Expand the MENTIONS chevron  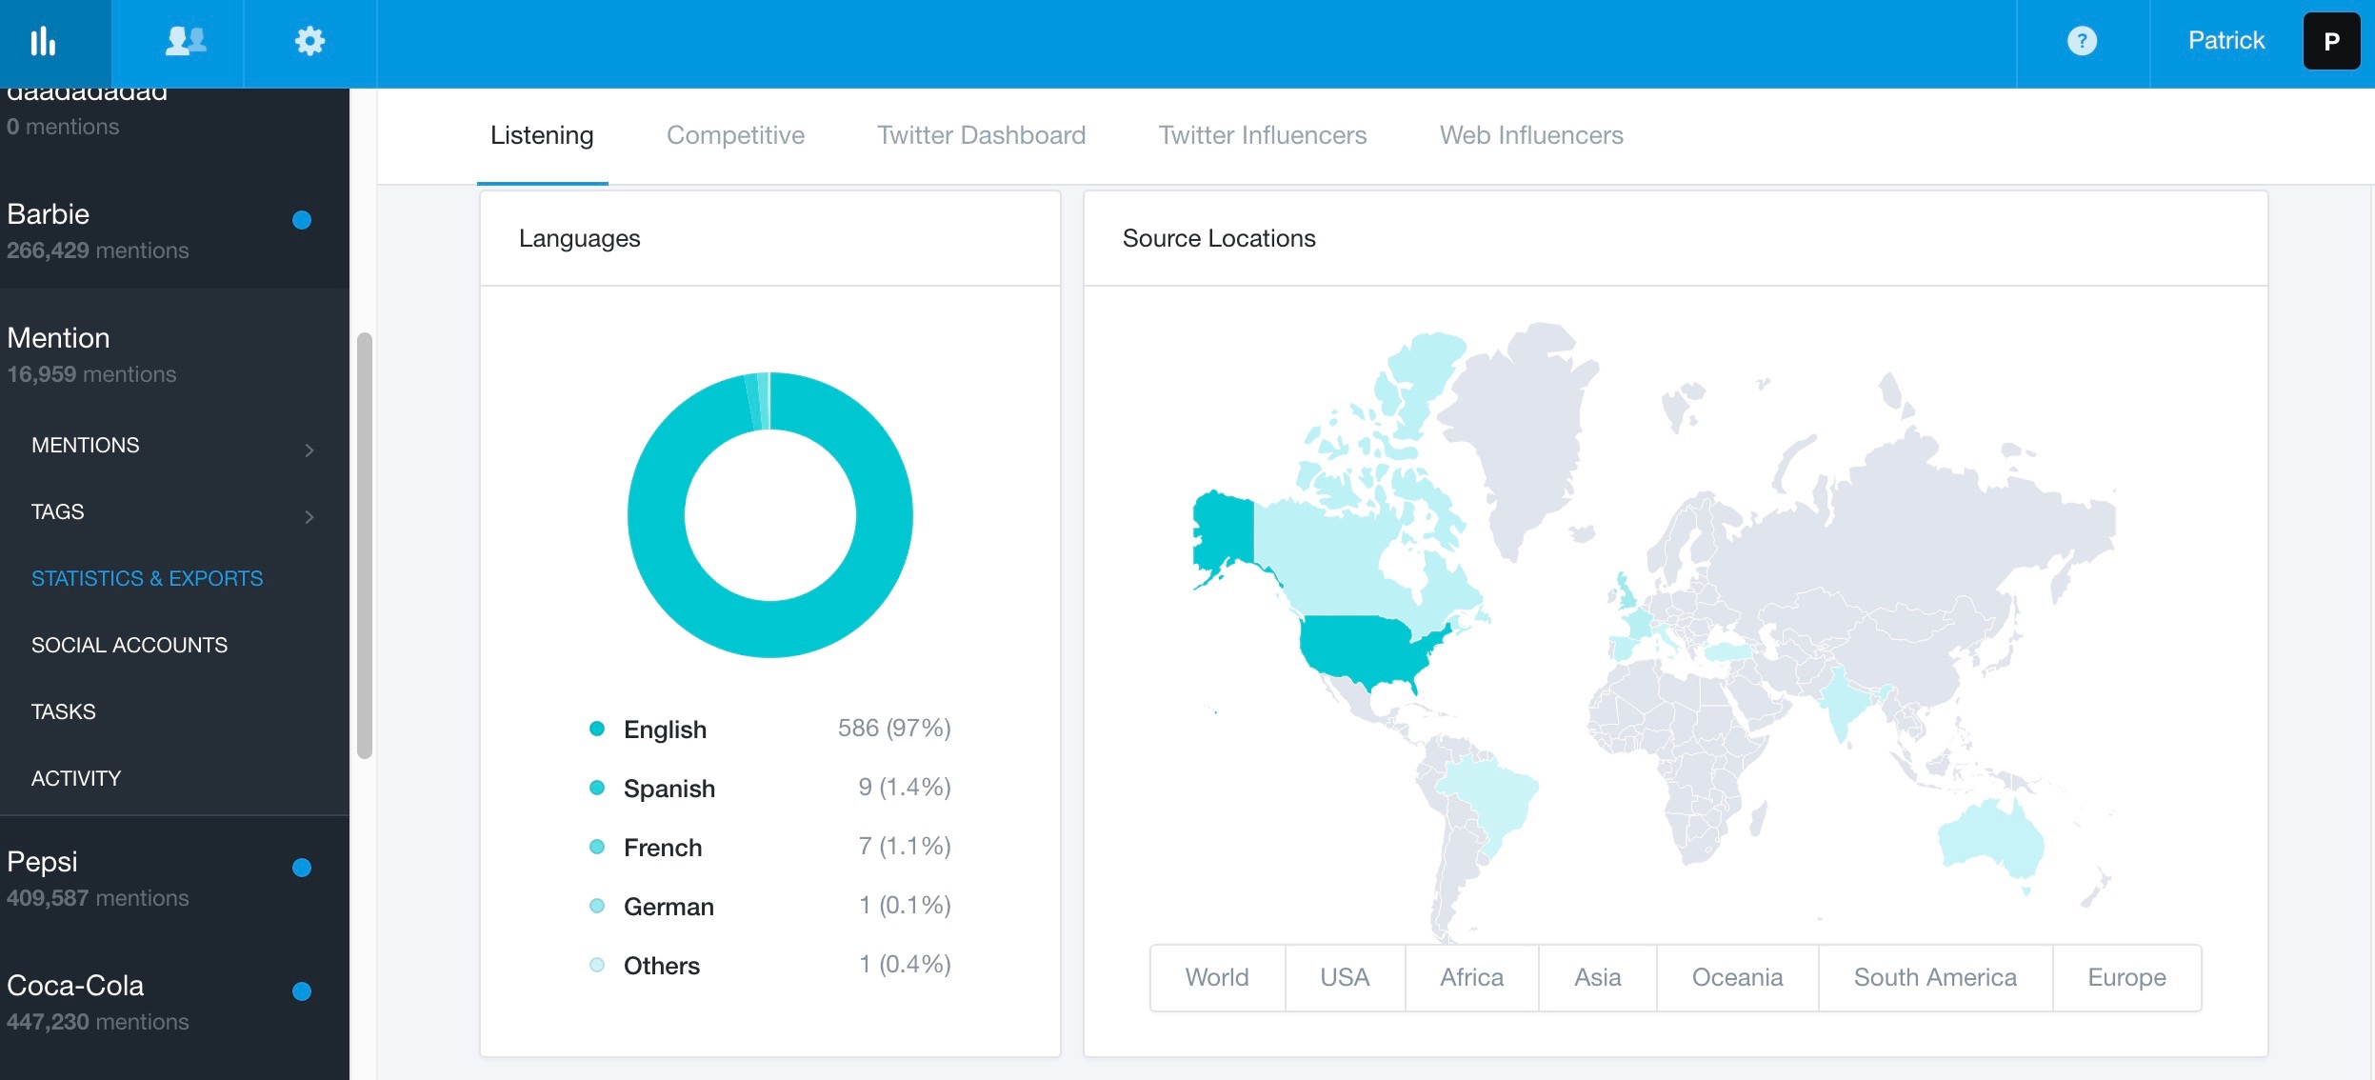point(309,450)
